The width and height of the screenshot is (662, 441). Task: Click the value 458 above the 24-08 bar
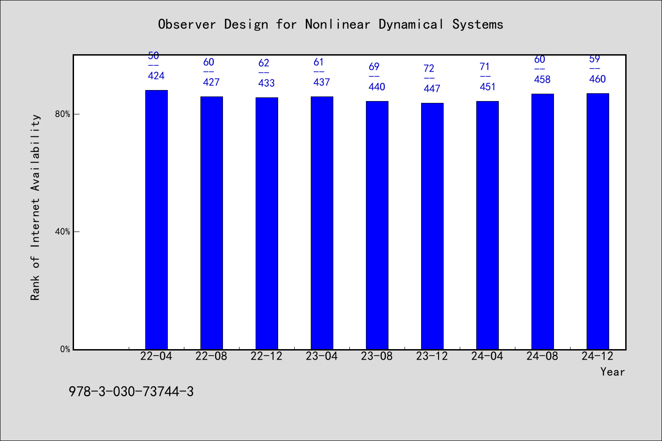[x=542, y=79]
